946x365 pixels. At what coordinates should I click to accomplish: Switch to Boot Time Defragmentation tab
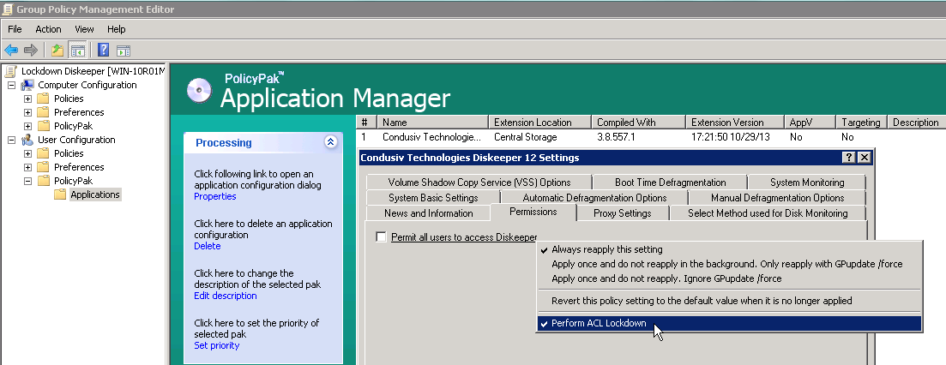pyautogui.click(x=671, y=182)
